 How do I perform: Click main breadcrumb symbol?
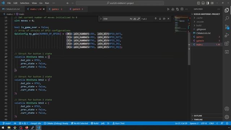[20, 14]
